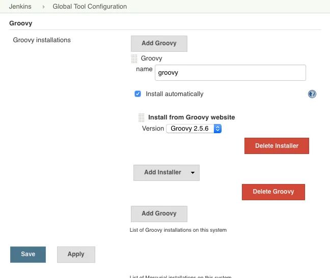Hit the Apply button

click(76, 254)
